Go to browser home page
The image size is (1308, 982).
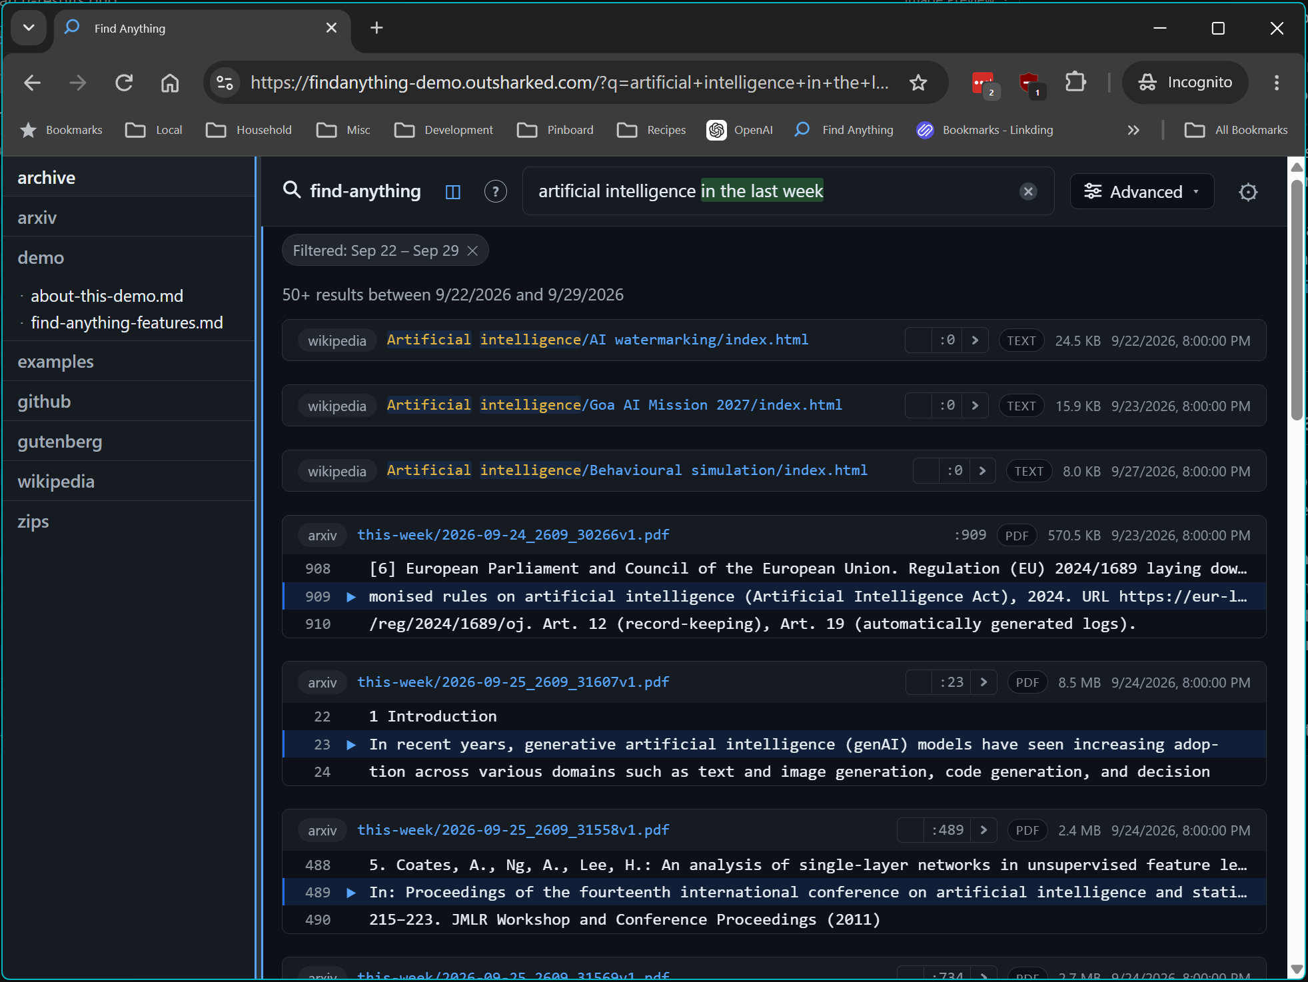click(x=170, y=83)
